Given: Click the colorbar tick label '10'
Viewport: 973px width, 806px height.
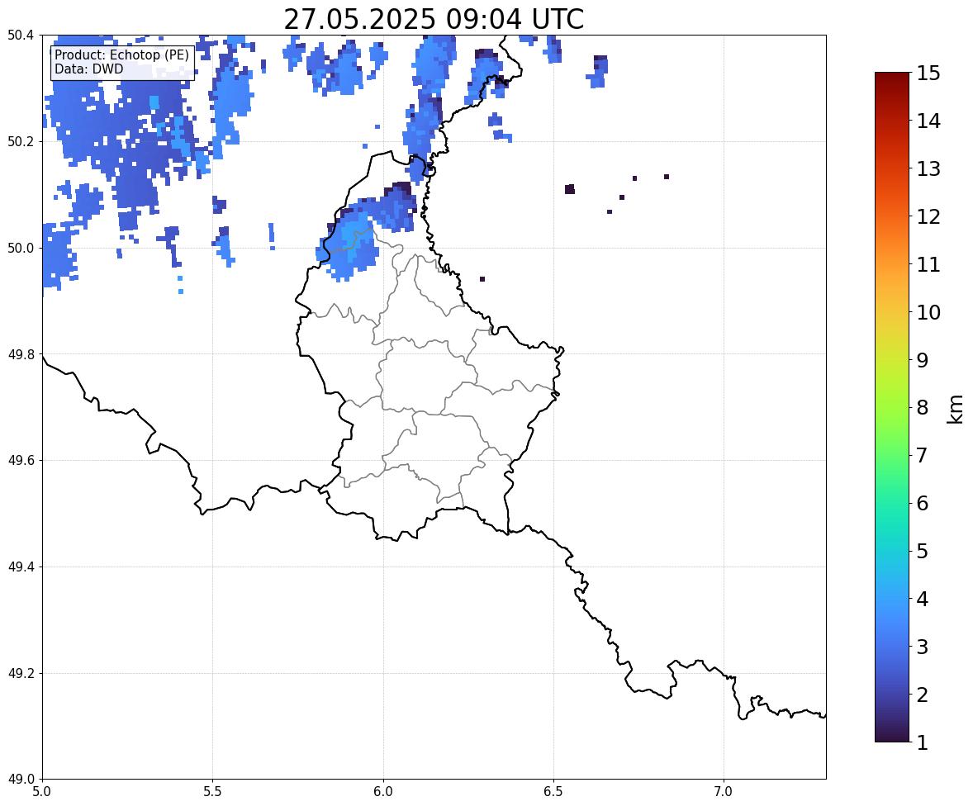Looking at the screenshot, I should point(928,312).
